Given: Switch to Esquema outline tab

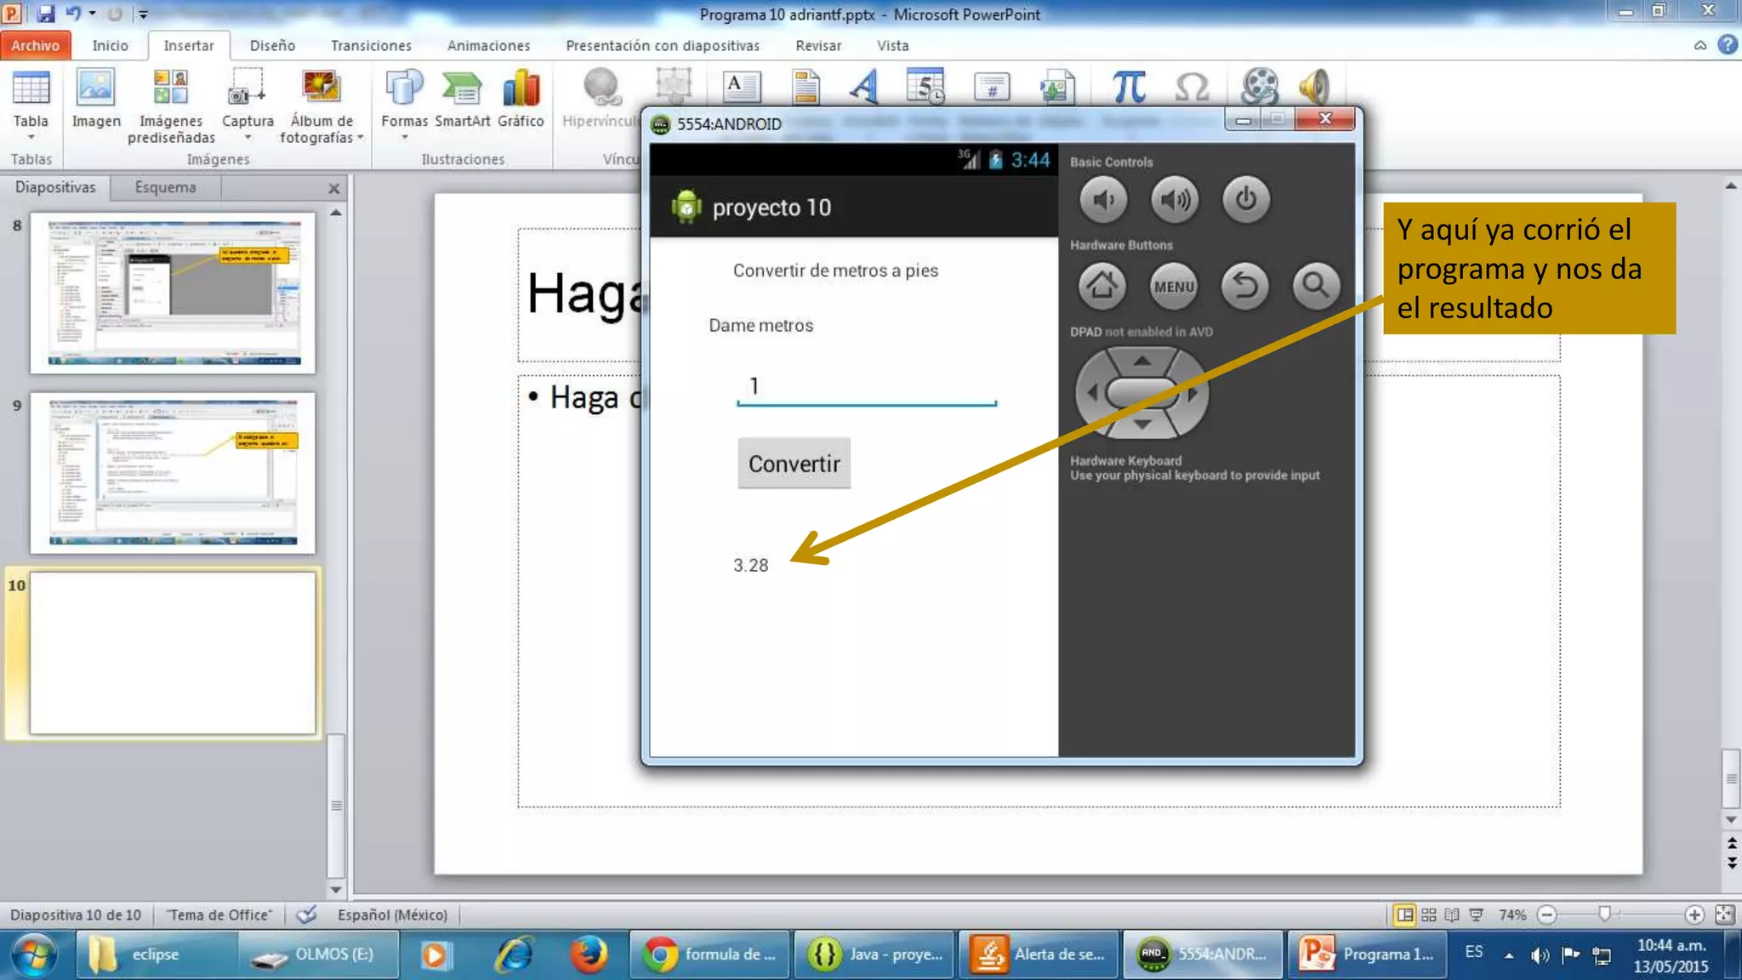Looking at the screenshot, I should click(165, 187).
